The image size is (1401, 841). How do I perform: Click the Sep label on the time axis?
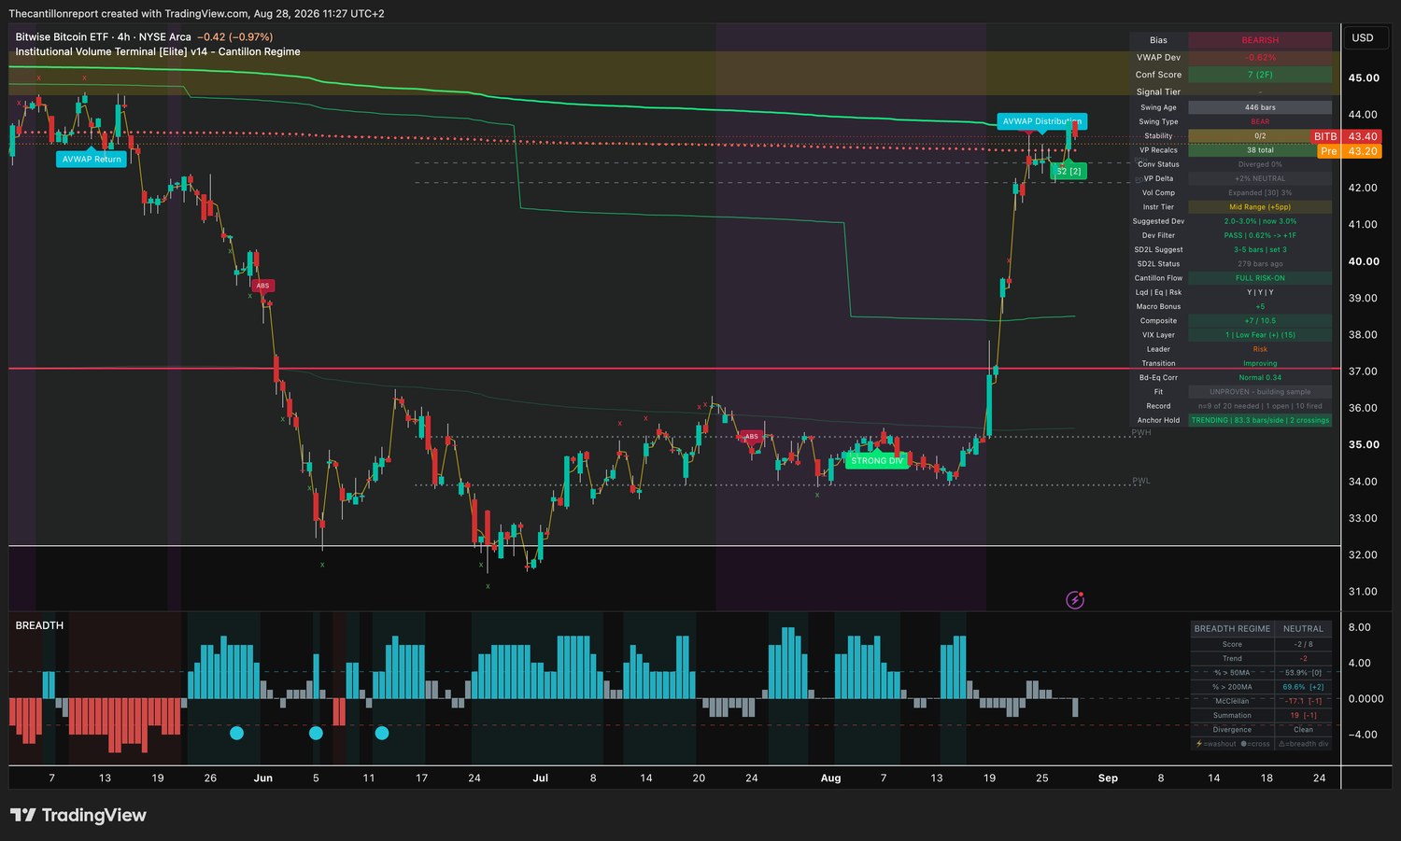pyautogui.click(x=1108, y=778)
